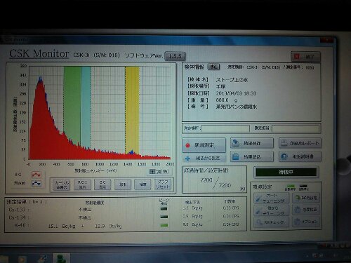Open the instruction manual help button
The height and width of the screenshot is (263, 351).
point(300,156)
